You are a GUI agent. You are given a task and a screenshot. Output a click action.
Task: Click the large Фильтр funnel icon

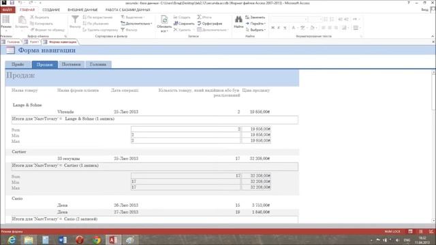(75, 20)
